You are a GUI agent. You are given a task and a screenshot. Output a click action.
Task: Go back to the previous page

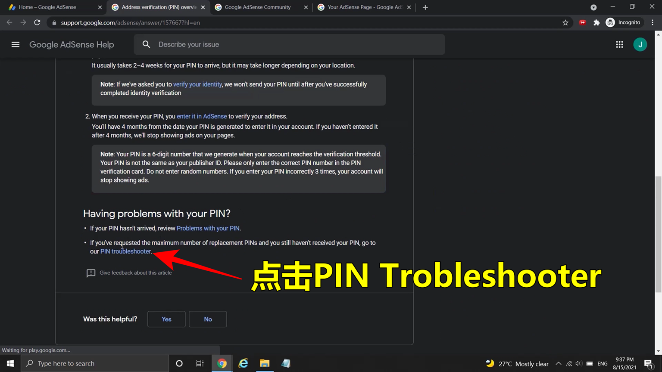(x=9, y=22)
